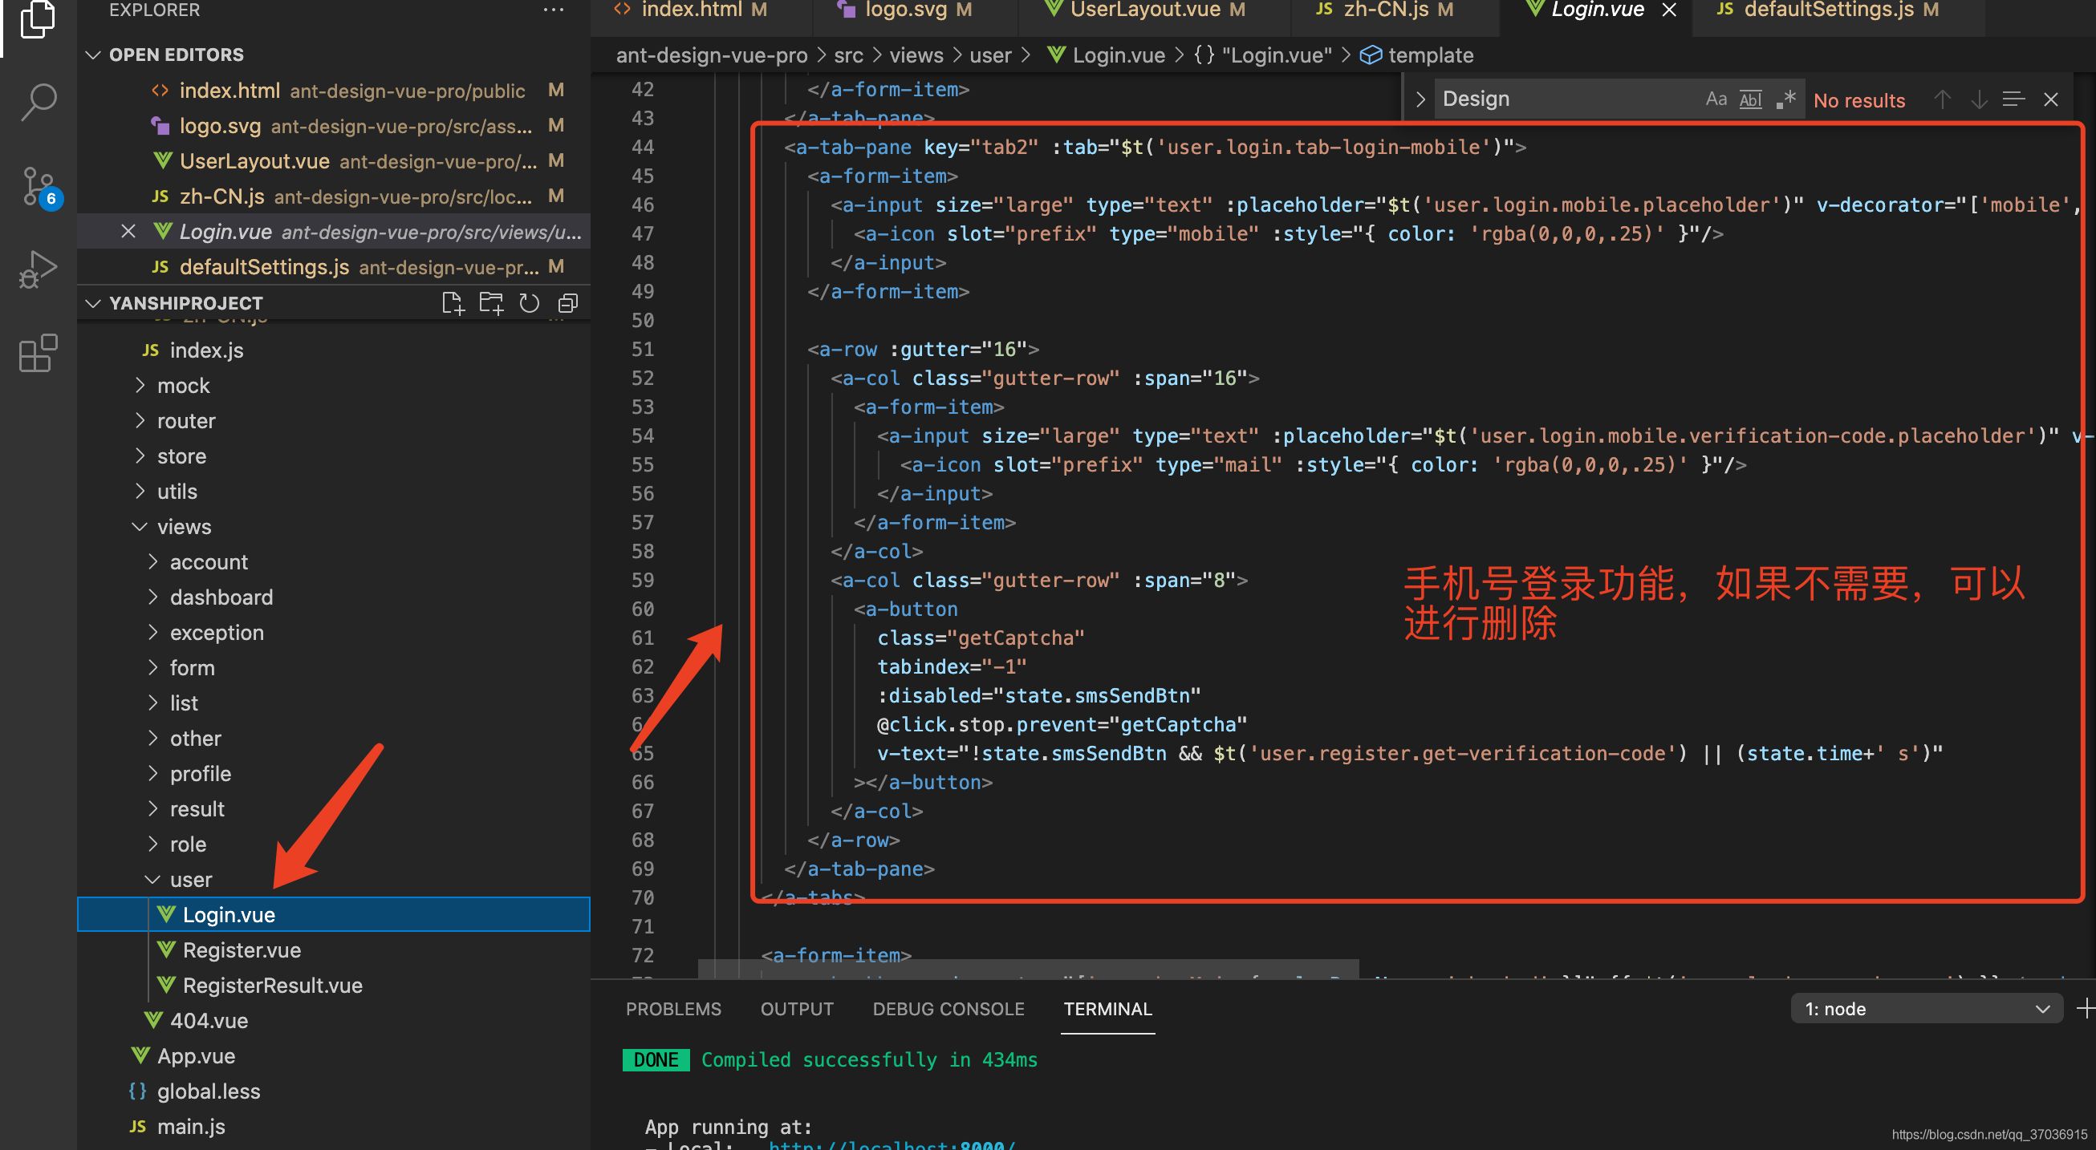Open the Search view in activity bar
Image resolution: width=2096 pixels, height=1150 pixels.
tap(38, 103)
